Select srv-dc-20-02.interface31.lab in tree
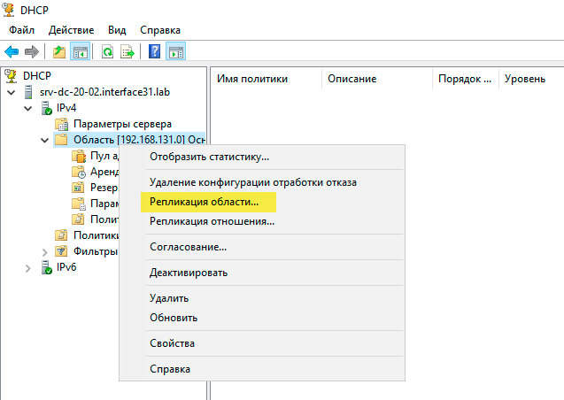 click(104, 92)
